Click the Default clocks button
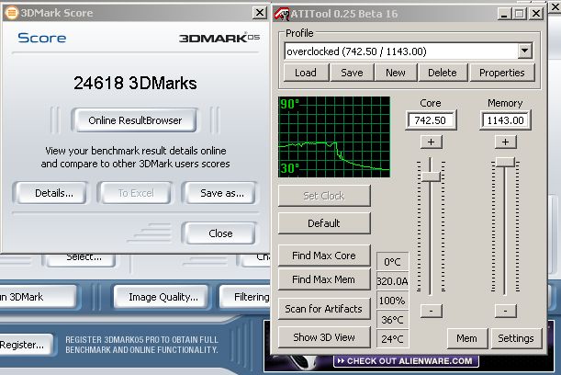The width and height of the screenshot is (561, 375). 324,223
